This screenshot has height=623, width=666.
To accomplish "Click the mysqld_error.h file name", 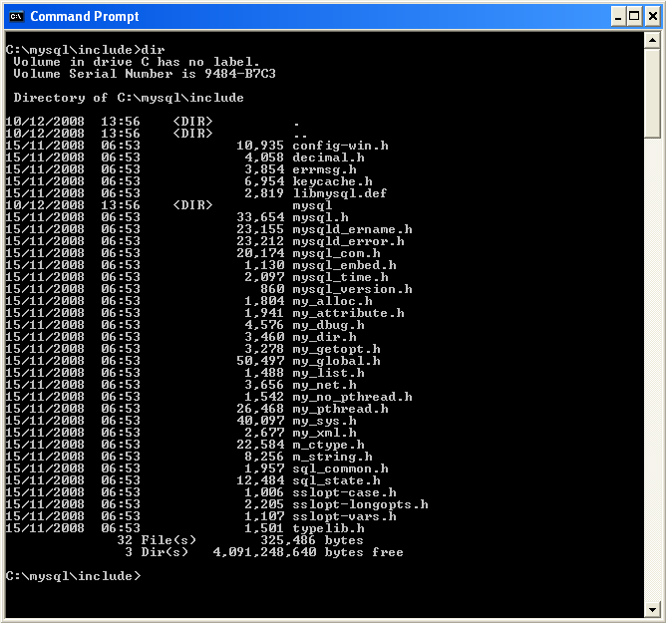I will [348, 241].
